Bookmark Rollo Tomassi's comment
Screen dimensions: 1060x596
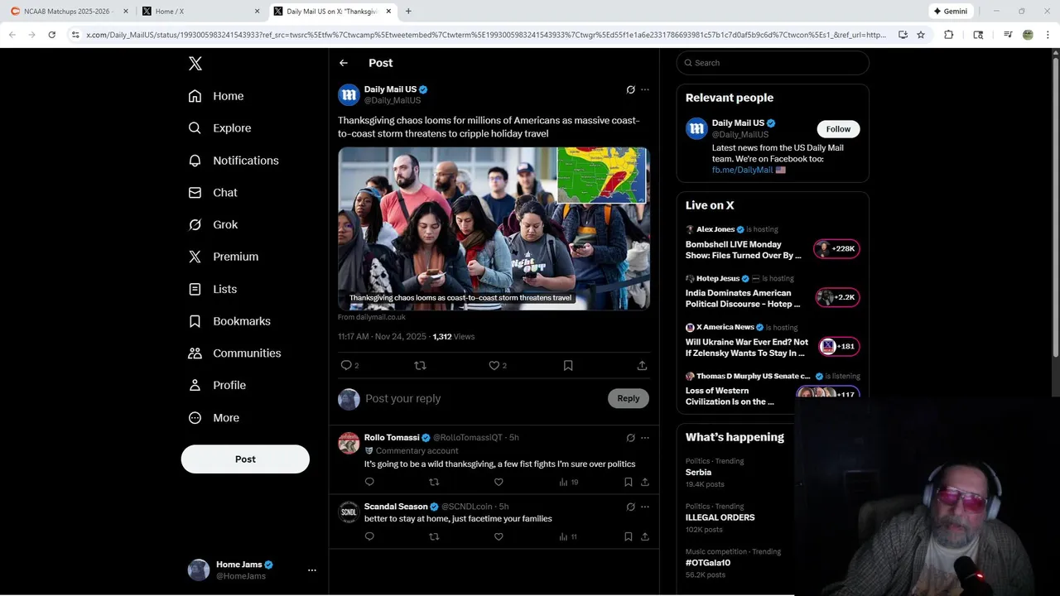click(x=628, y=482)
